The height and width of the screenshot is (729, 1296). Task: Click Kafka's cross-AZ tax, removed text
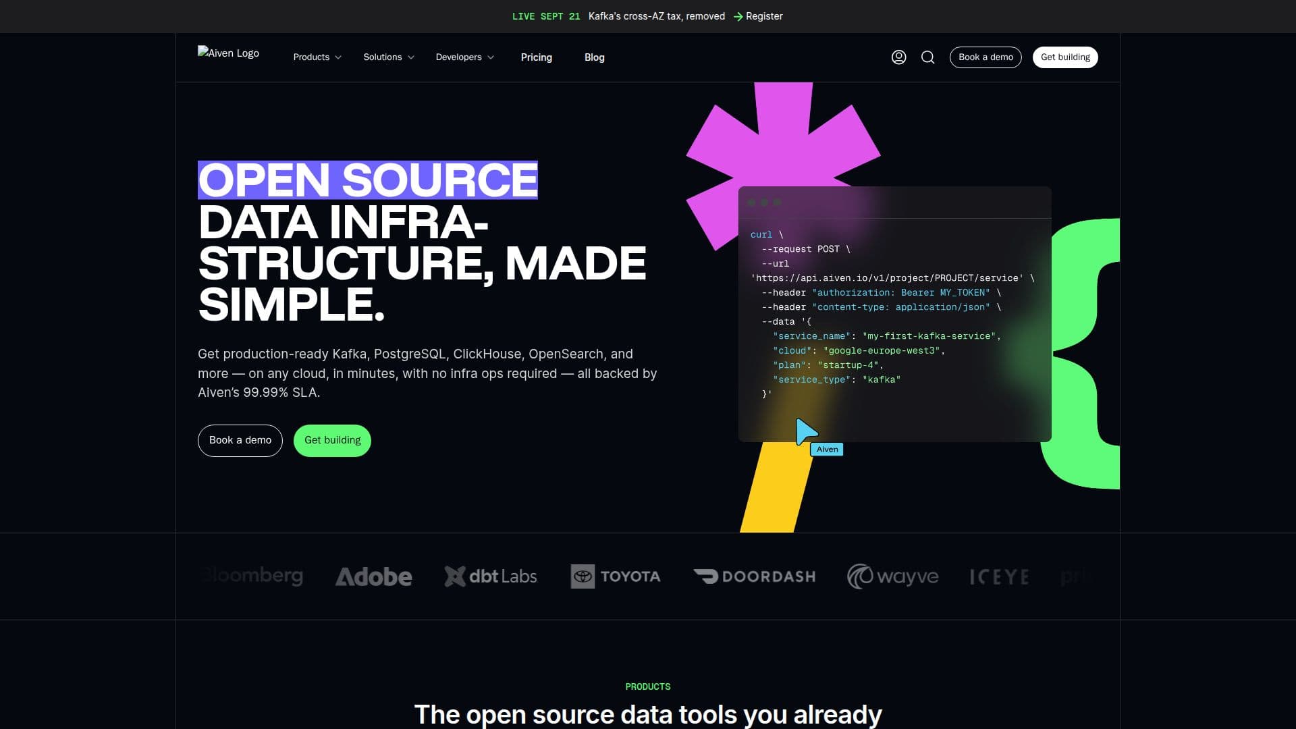pos(657,16)
